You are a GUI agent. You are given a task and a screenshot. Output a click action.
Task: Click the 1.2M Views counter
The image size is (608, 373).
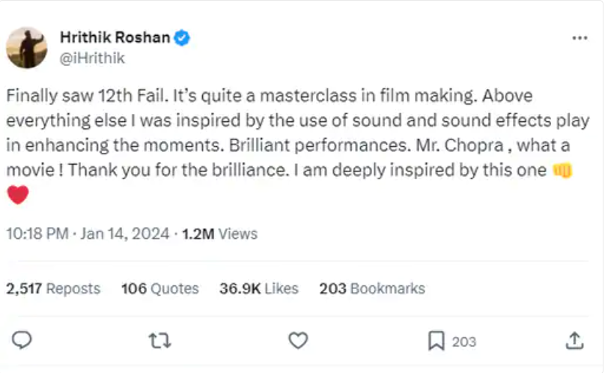[x=220, y=234]
